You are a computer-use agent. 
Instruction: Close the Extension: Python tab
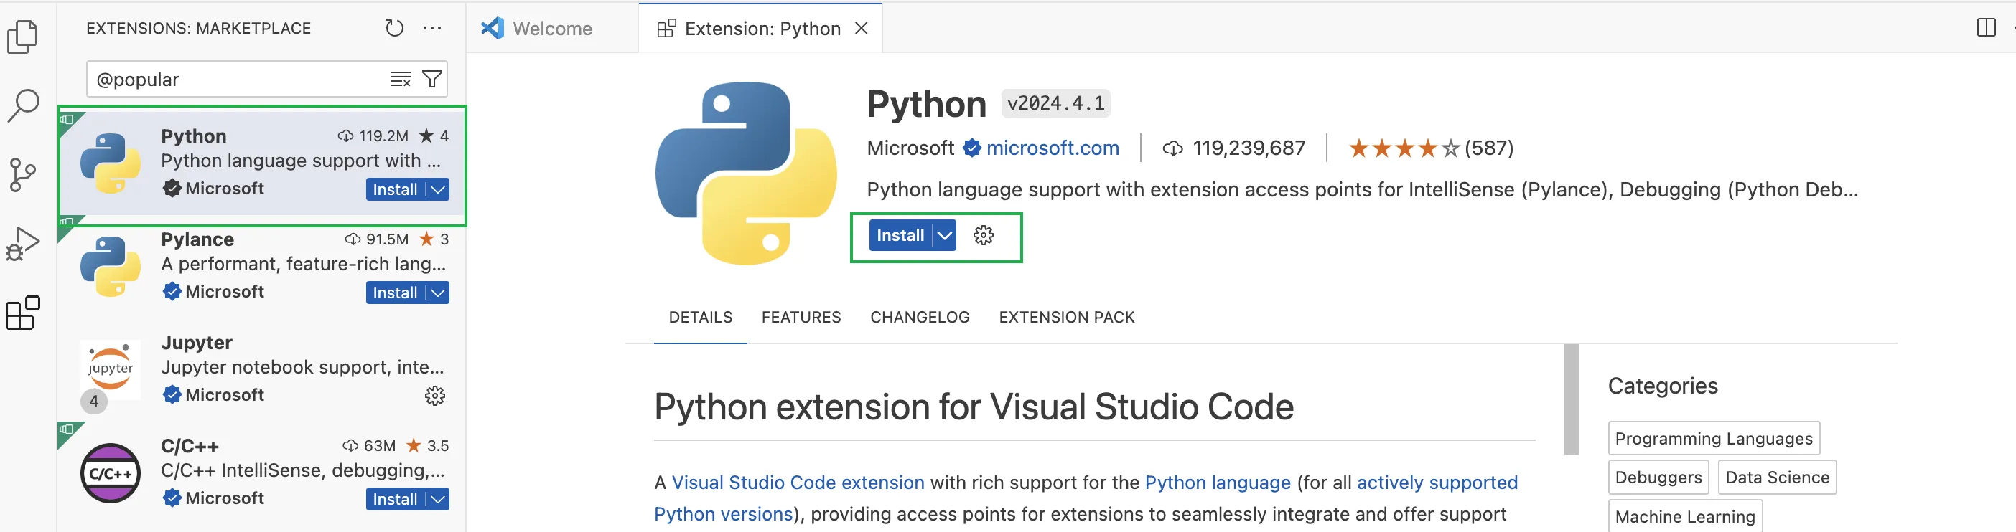tap(861, 28)
